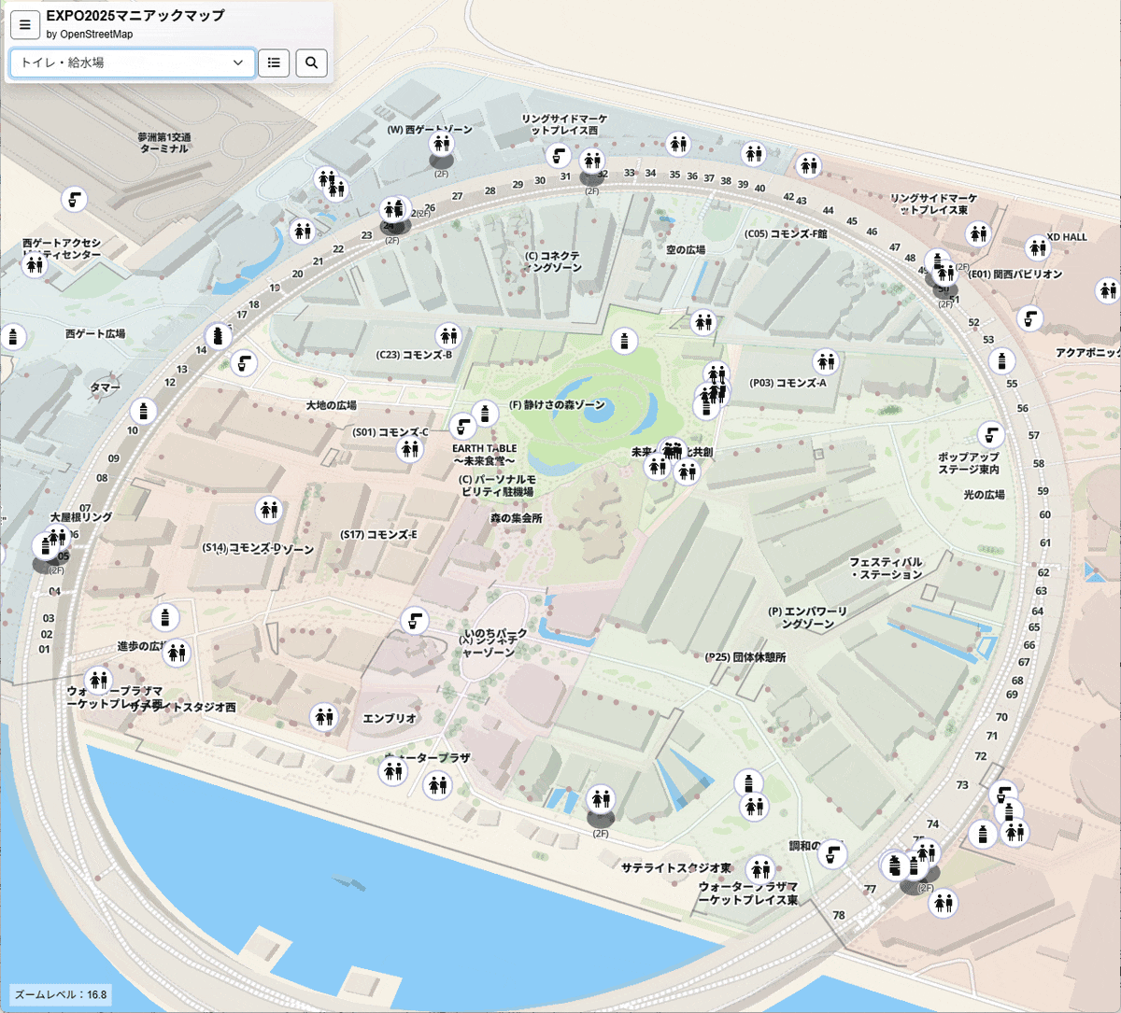Click the ズームレベル 16.8 indicator

[x=62, y=994]
